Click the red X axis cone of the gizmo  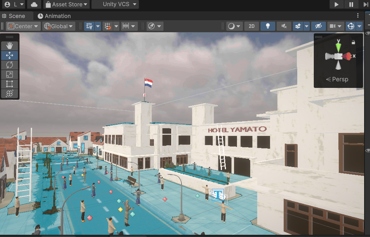coord(346,56)
